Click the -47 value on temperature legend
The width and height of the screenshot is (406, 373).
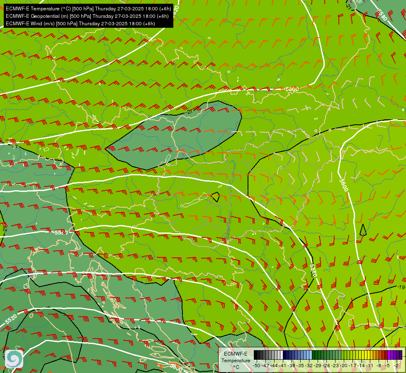click(265, 366)
